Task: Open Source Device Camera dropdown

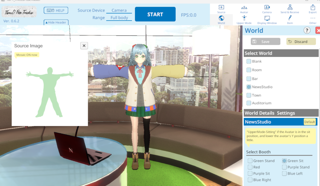Action: 119,10
